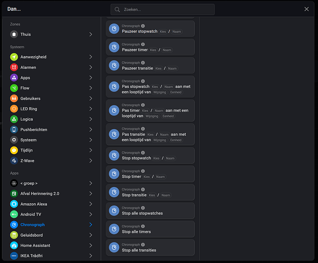Expand the Alarmen chevron
This screenshot has height=263, width=318.
point(91,67)
